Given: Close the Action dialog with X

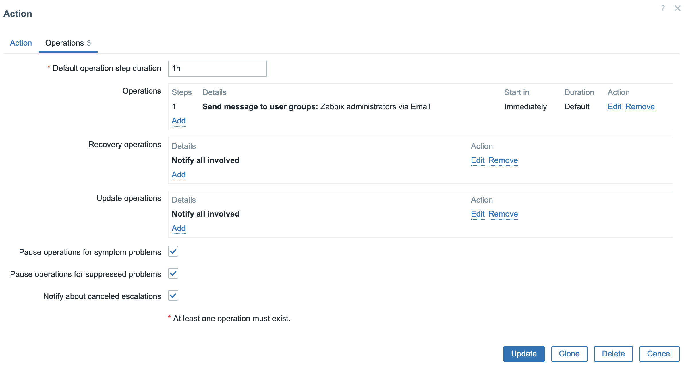Looking at the screenshot, I should tap(677, 9).
